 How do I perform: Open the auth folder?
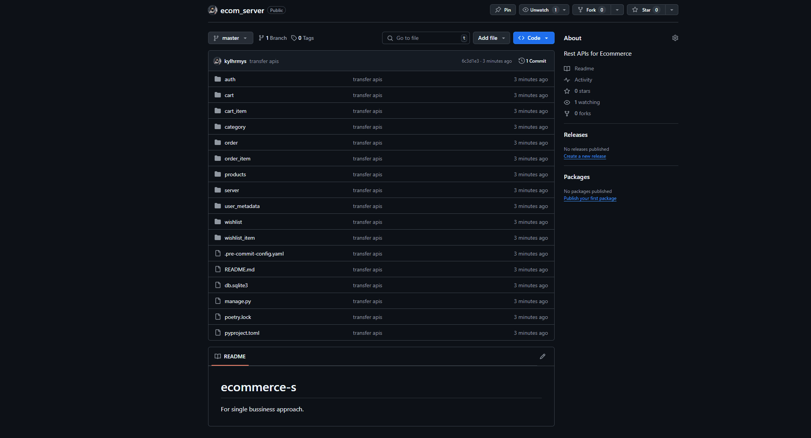pos(230,79)
